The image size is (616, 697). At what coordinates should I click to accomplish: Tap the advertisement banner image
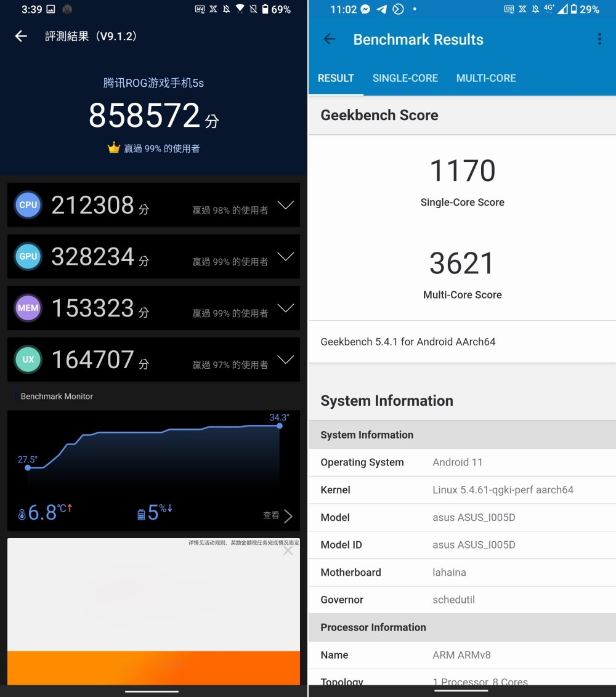coord(153,595)
